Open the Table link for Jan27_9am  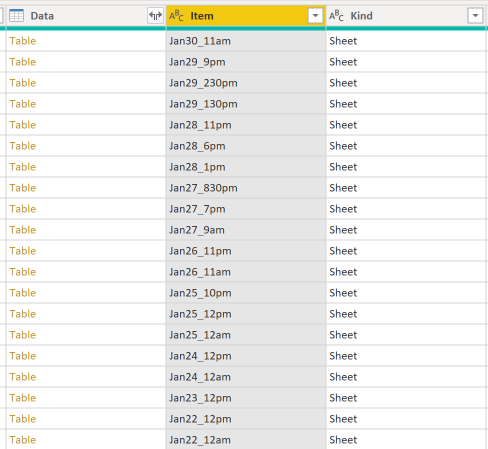click(22, 230)
